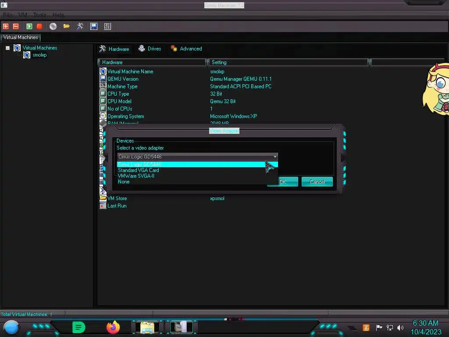Click the volume speaker tray icon
This screenshot has height=337, width=449.
point(400,327)
